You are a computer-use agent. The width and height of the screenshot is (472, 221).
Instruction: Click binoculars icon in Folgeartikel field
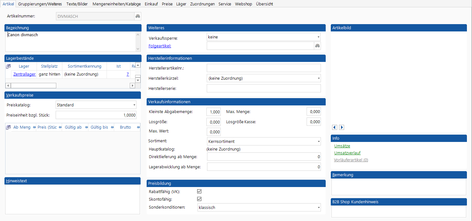317,46
